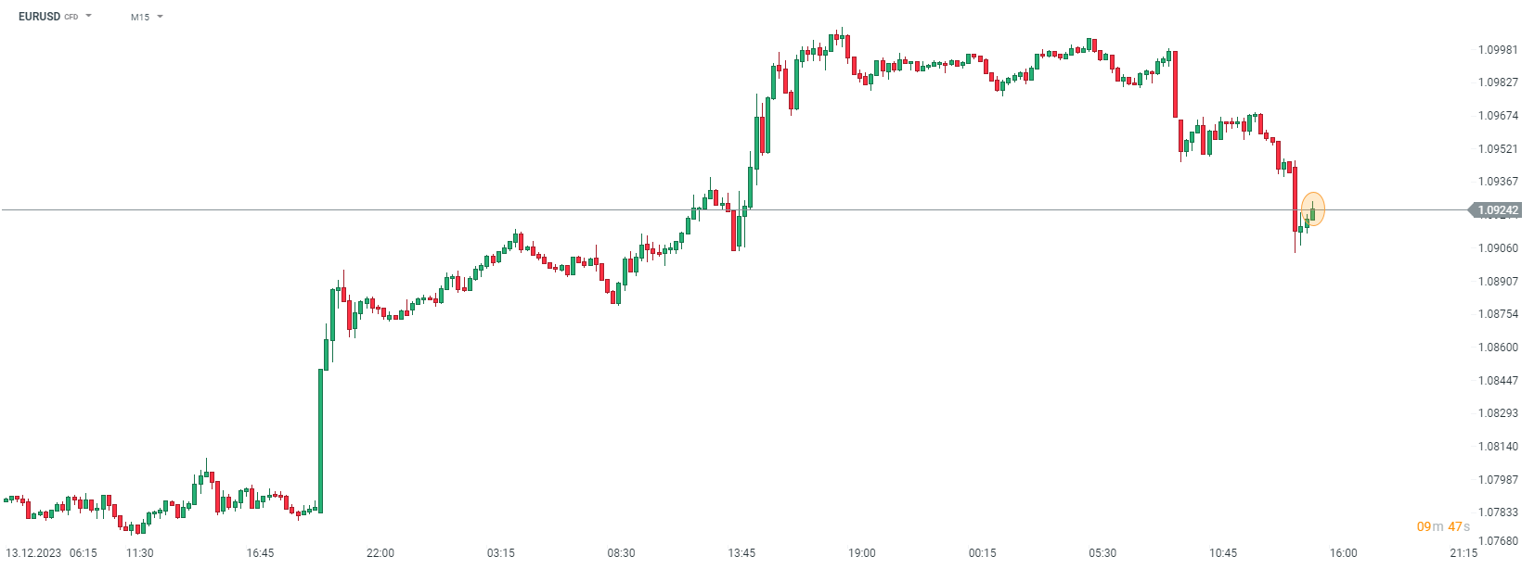The image size is (1534, 569).
Task: Select the CFD label beside EURUSD
Action: [x=71, y=17]
